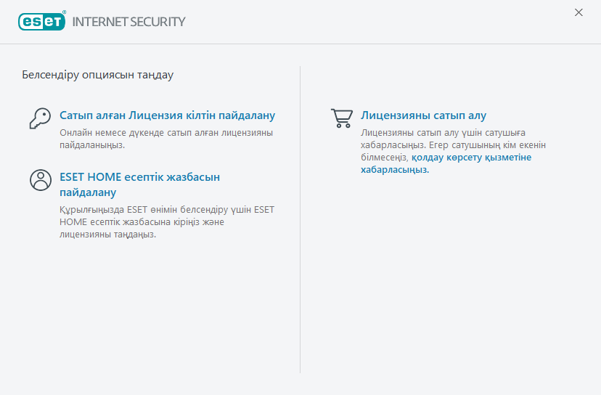Click the user account icon for ESET HOME
This screenshot has height=395, width=601.
click(39, 179)
